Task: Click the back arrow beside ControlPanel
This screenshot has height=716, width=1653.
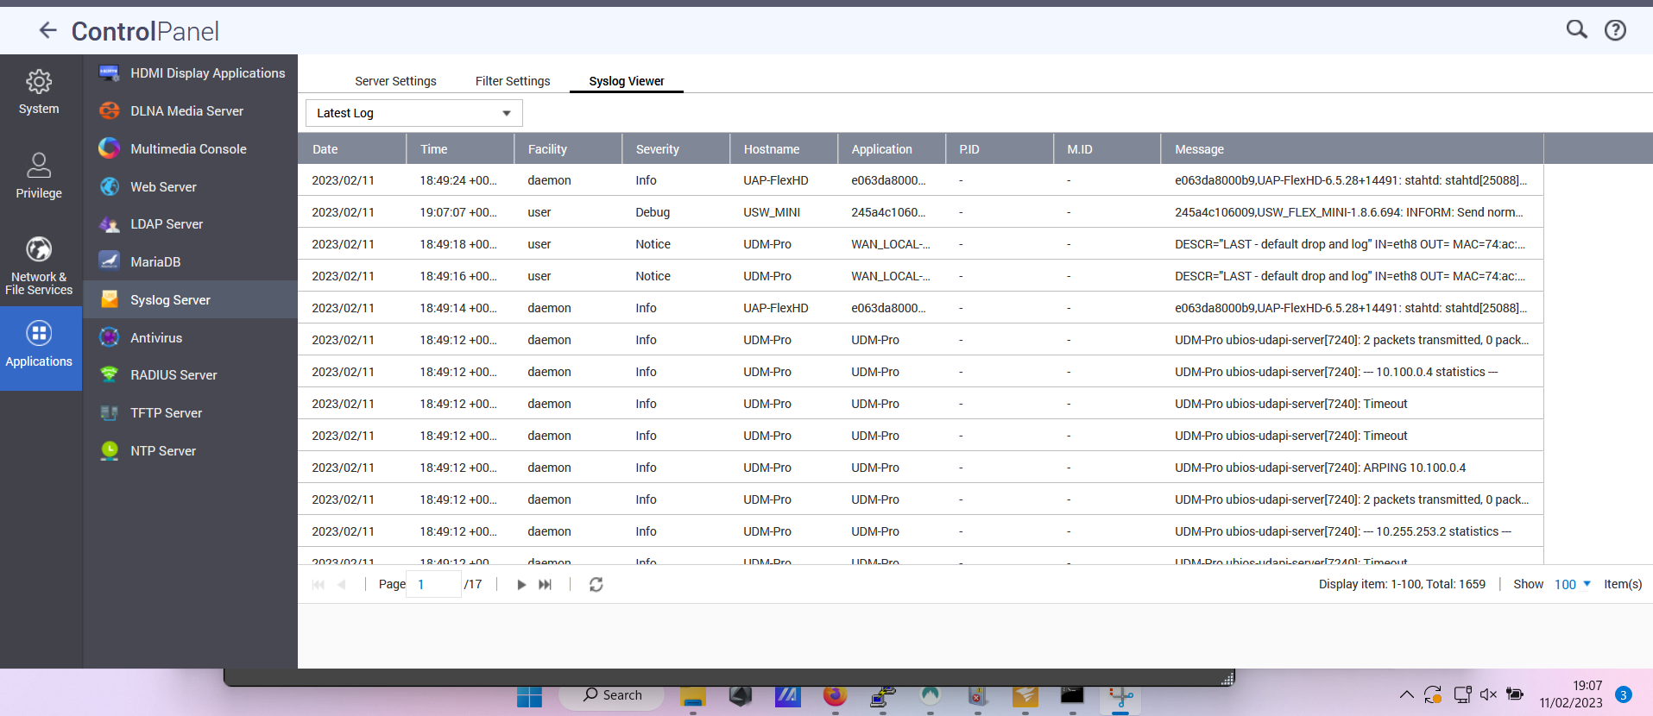Action: (x=47, y=31)
